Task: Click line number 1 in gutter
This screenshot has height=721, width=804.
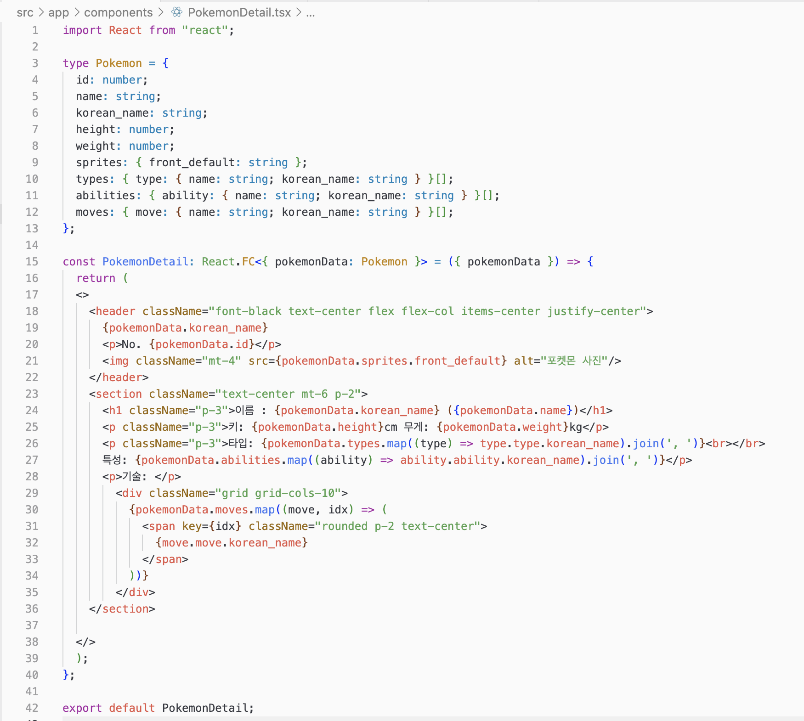Action: tap(35, 30)
